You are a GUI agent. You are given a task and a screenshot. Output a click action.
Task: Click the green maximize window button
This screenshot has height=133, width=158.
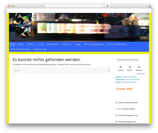click(14, 6)
